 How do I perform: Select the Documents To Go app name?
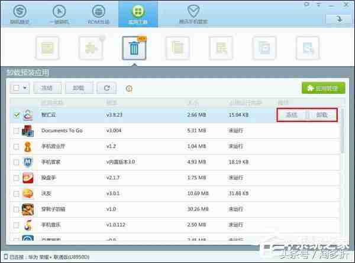coord(62,130)
